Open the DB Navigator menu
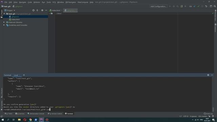Screen dimensions: 217x122 click(71, 2)
